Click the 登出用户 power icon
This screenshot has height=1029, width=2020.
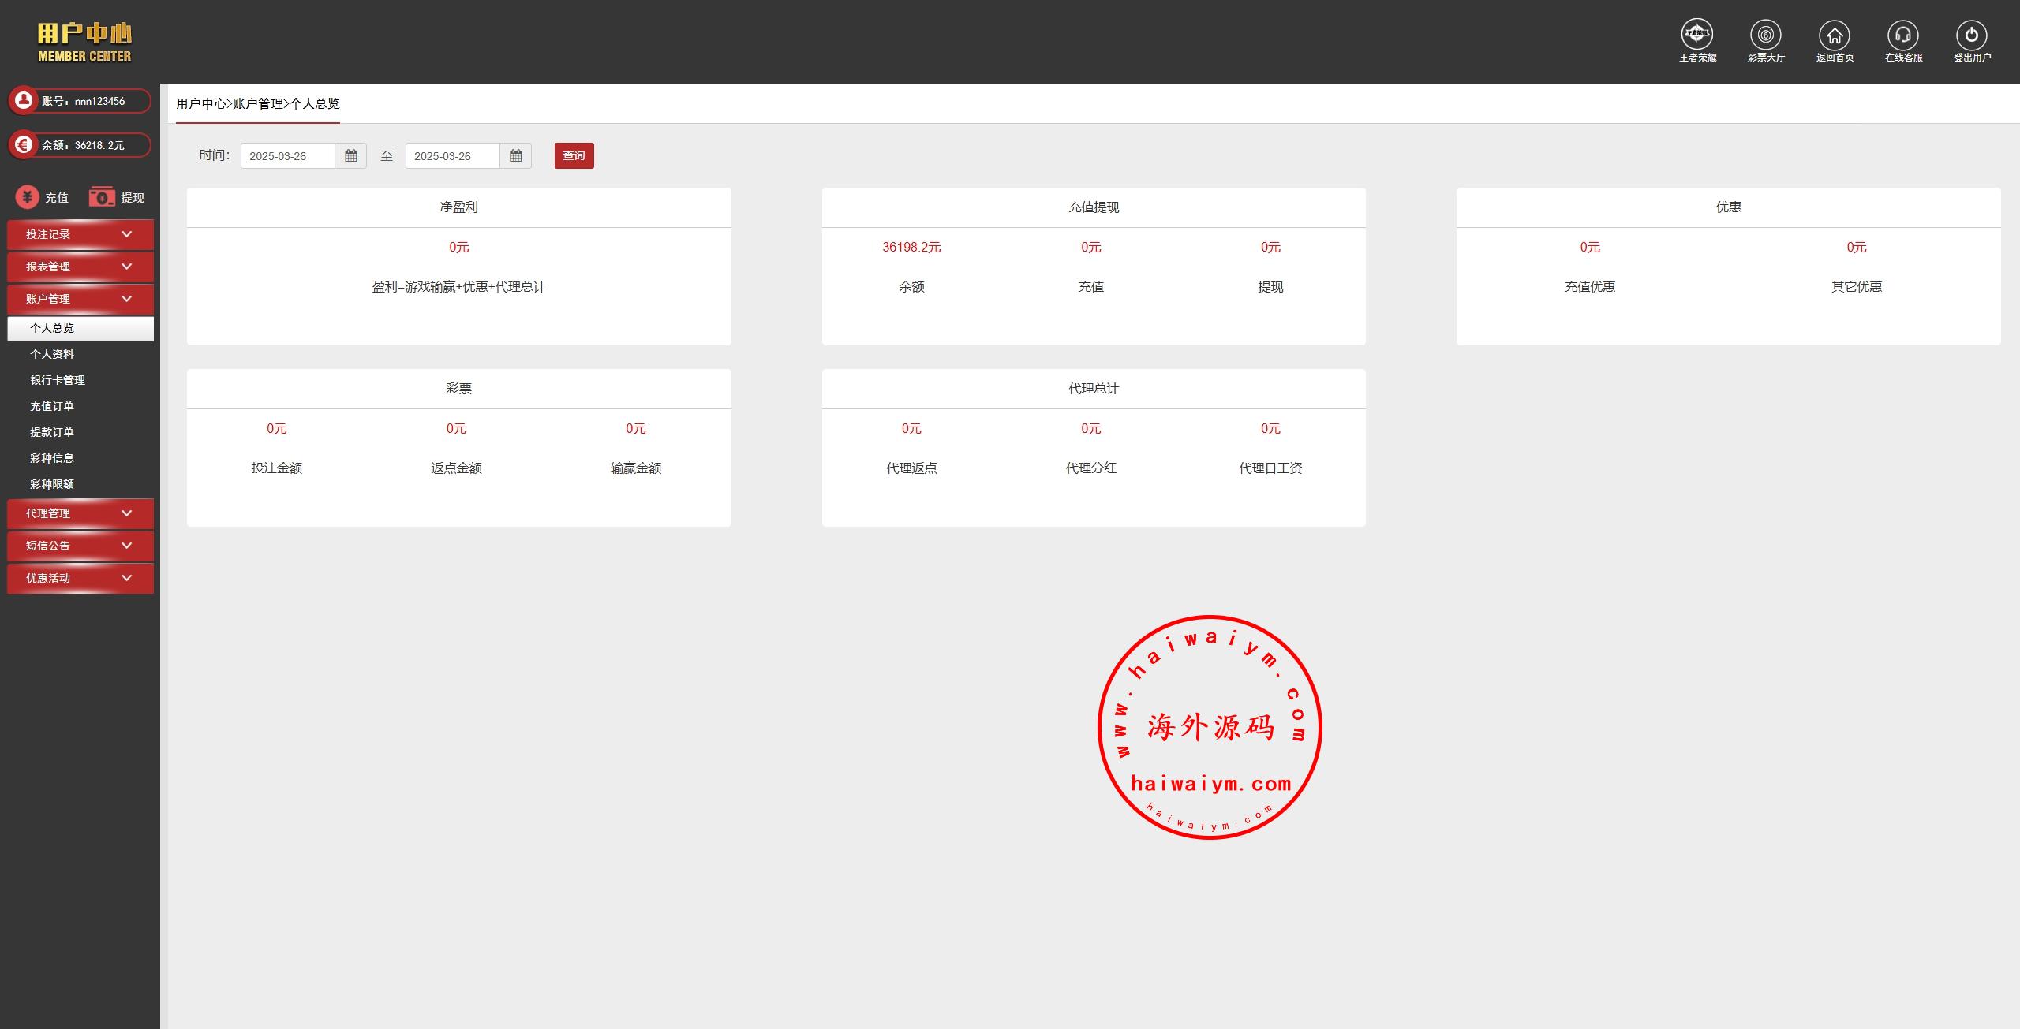(x=1971, y=35)
